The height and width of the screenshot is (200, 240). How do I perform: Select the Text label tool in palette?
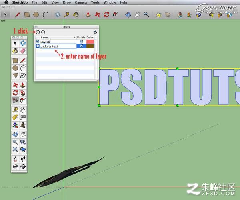coord(23,117)
